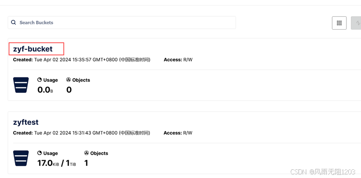Viewport: 361px width, 178px height.
Task: Click the refresh button at top right
Action: tap(356, 23)
